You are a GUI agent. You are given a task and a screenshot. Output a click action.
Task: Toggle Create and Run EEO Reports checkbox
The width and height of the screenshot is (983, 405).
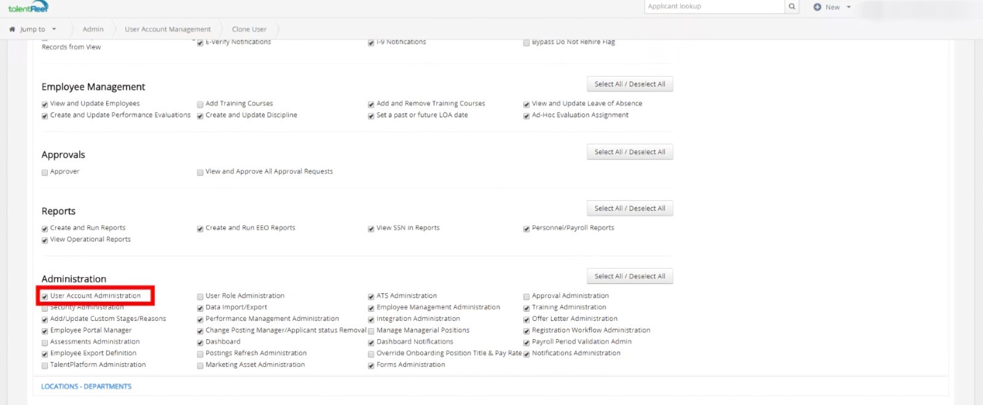(200, 229)
